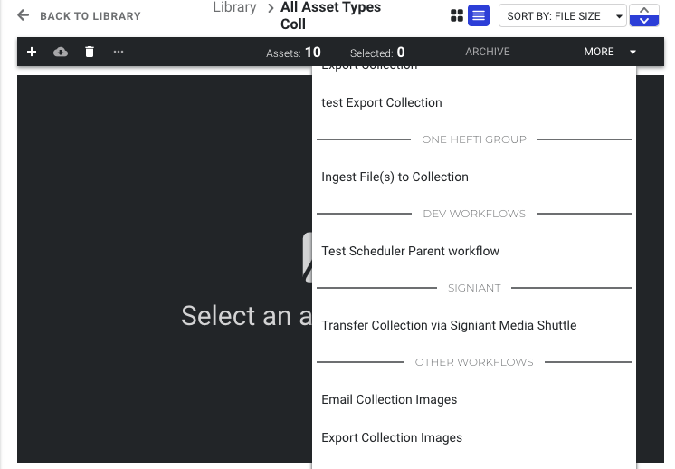Screen dimensions: 675x469
Task: Open the three-dots options icon
Action: [x=119, y=53]
